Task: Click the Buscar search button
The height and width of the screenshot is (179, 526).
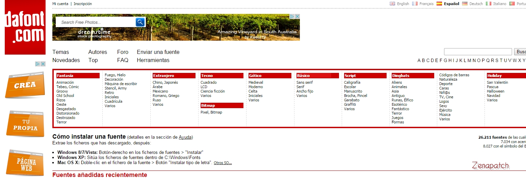Action: click(x=520, y=52)
